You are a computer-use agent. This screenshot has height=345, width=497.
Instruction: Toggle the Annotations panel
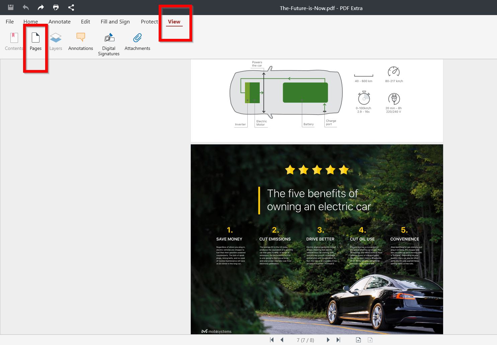(x=80, y=40)
